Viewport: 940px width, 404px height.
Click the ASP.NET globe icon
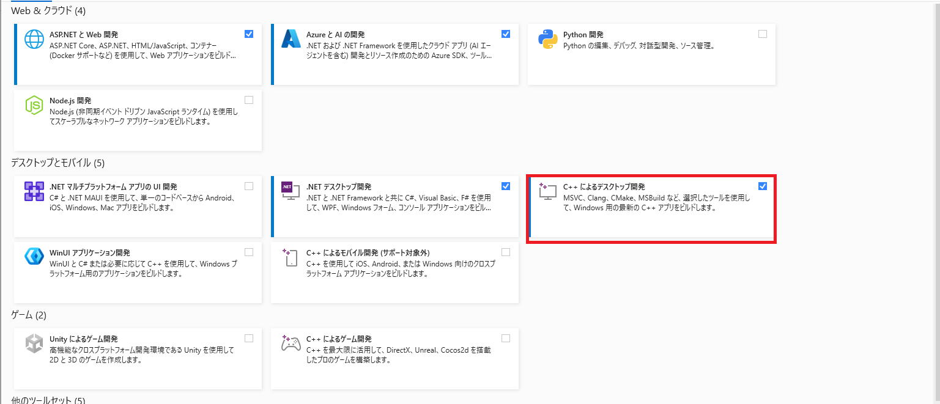34,39
